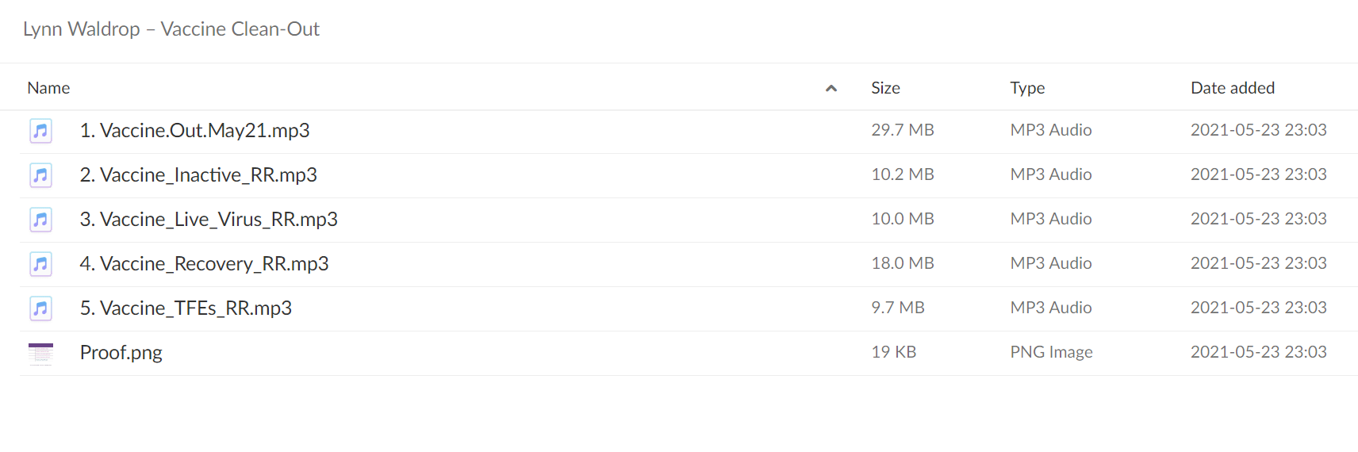Click the audio icon for Vaccine_Recovery_RR.mp3

40,263
